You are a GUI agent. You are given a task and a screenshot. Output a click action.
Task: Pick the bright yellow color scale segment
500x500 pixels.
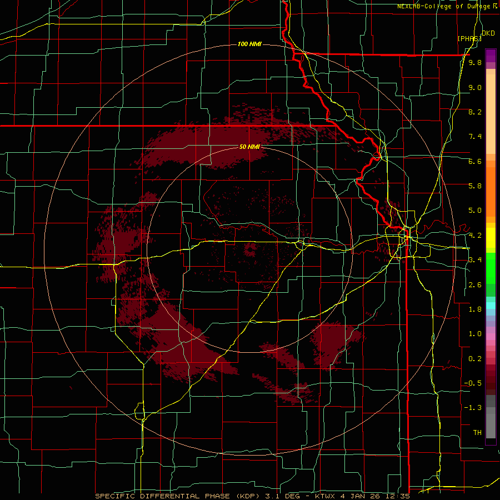pyautogui.click(x=491, y=238)
